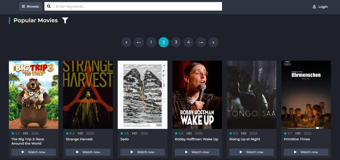The height and width of the screenshot is (160, 340).
Task: Click Robby Hoffman: Wake Up title link
Action: pos(196,139)
